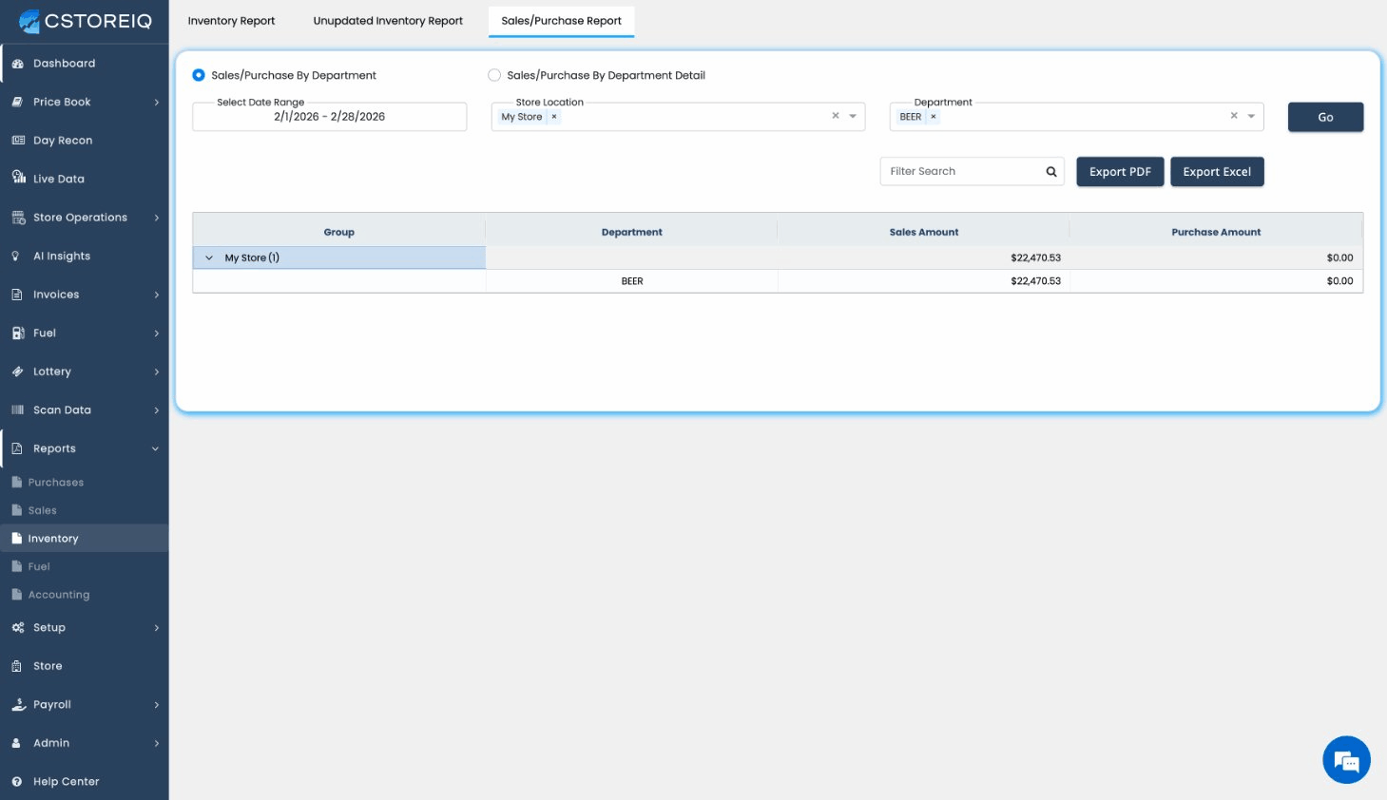Remove the BEER department tag
The width and height of the screenshot is (1387, 800).
(x=934, y=117)
